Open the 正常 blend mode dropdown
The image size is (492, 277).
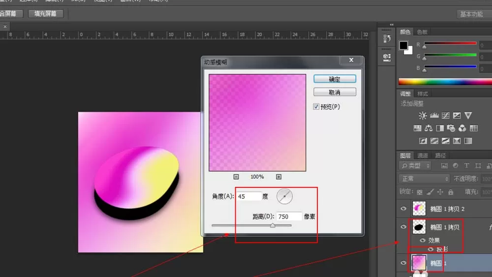click(424, 179)
